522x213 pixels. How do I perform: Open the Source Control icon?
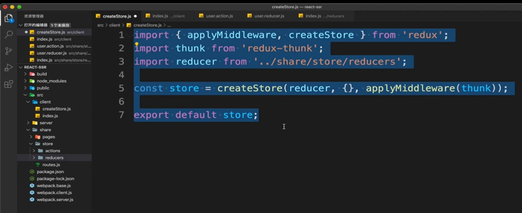coord(8,51)
